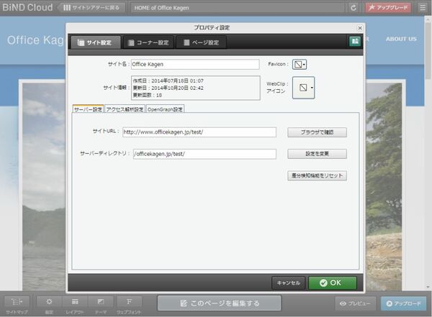Viewport: 432px width, 317px height.
Task: Confirm with the green OK button
Action: pyautogui.click(x=333, y=283)
